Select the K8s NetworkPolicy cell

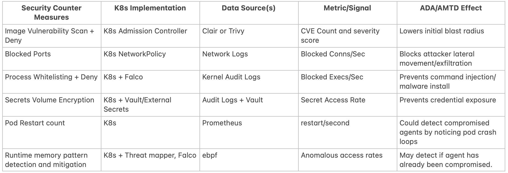[135, 54]
